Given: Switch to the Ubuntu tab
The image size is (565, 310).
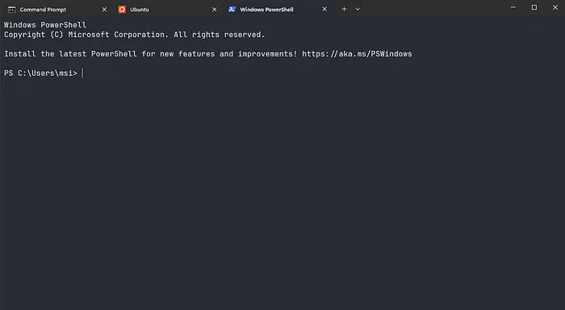Looking at the screenshot, I should (167, 10).
